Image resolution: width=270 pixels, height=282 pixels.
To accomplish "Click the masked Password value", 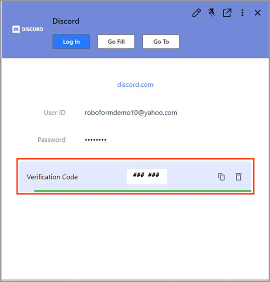I will pos(95,140).
